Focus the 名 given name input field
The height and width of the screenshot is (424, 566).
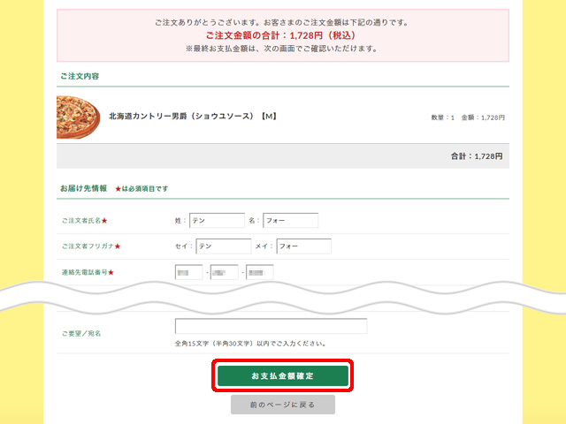pos(291,220)
